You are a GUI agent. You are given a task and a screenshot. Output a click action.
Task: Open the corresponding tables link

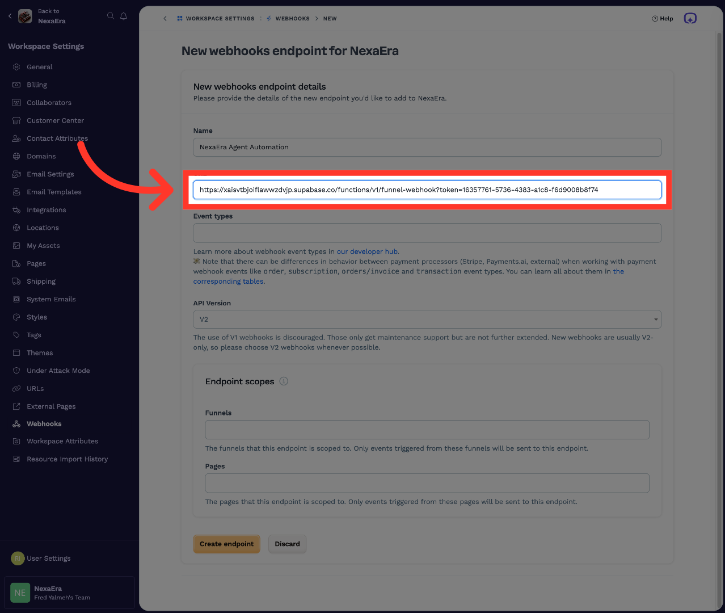pos(228,282)
